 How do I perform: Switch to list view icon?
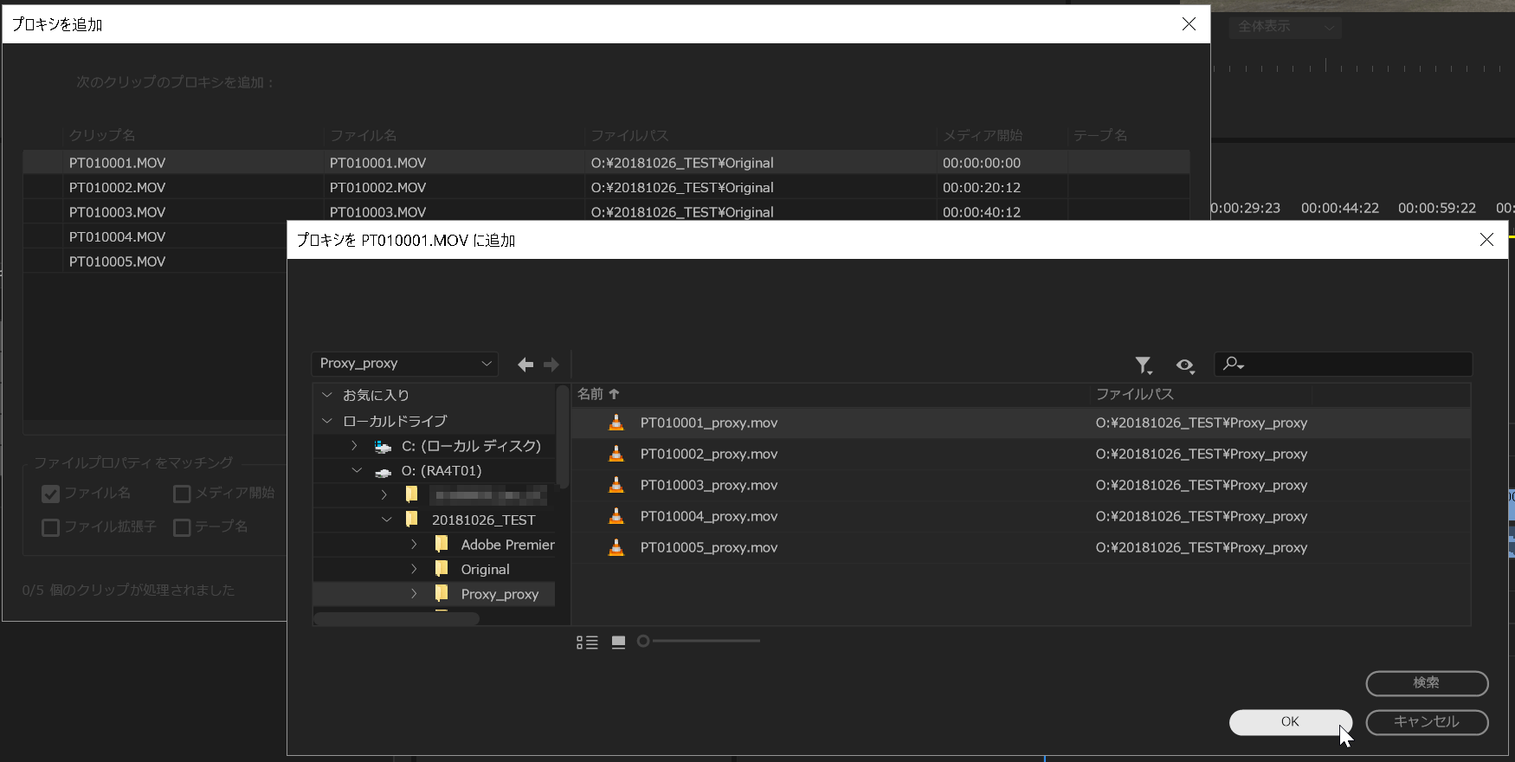[x=587, y=642]
